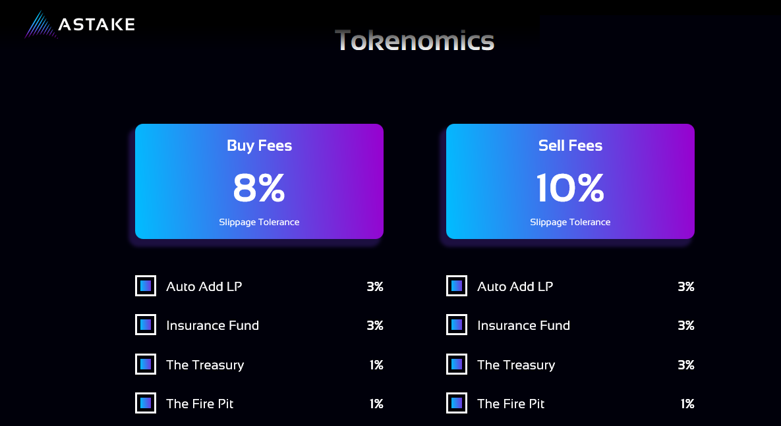Click the ASTAKE logo icon
781x426 pixels.
click(40, 24)
